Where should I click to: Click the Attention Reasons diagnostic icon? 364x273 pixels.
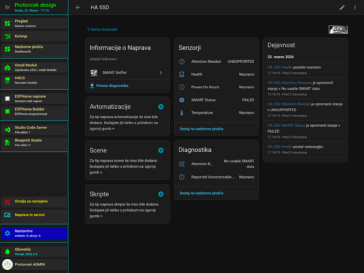pyautogui.click(x=182, y=164)
